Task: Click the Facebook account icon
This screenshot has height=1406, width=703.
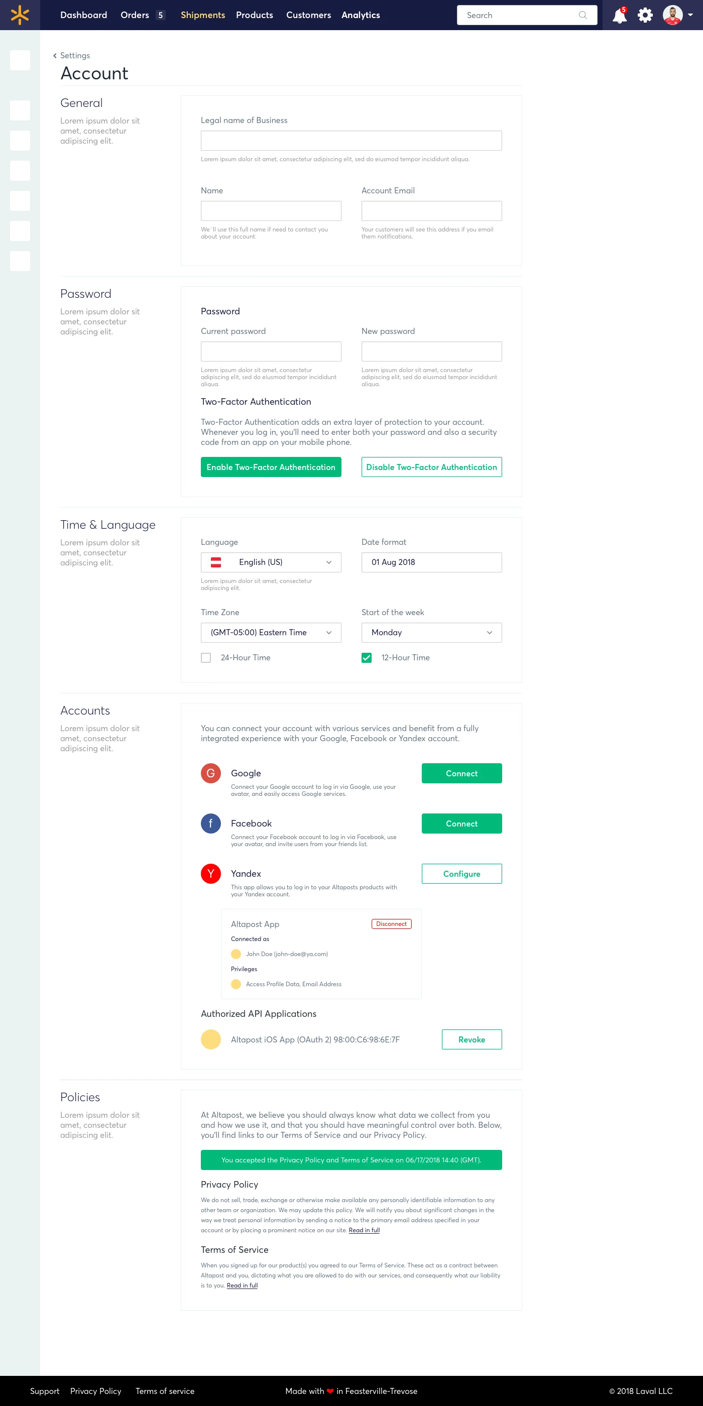Action: pos(211,823)
